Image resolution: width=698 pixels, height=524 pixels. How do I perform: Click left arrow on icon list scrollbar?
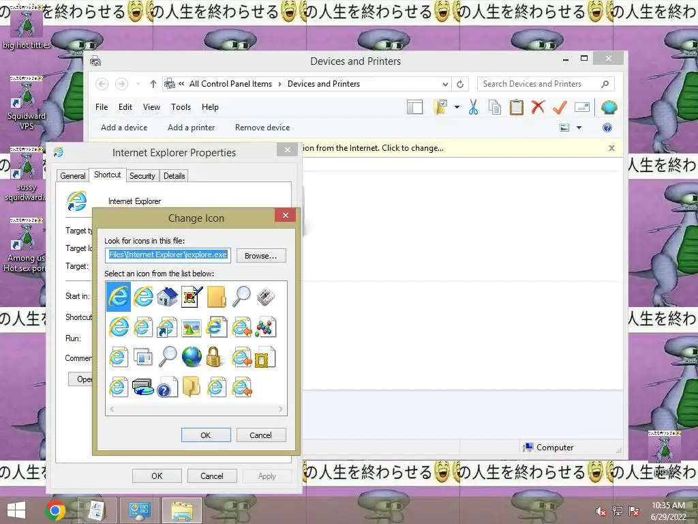pyautogui.click(x=112, y=409)
